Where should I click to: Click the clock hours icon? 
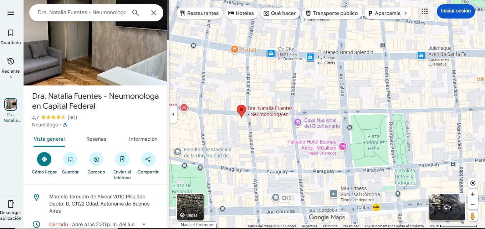36,224
